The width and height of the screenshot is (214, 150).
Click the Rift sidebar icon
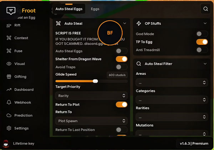(x=9, y=25)
